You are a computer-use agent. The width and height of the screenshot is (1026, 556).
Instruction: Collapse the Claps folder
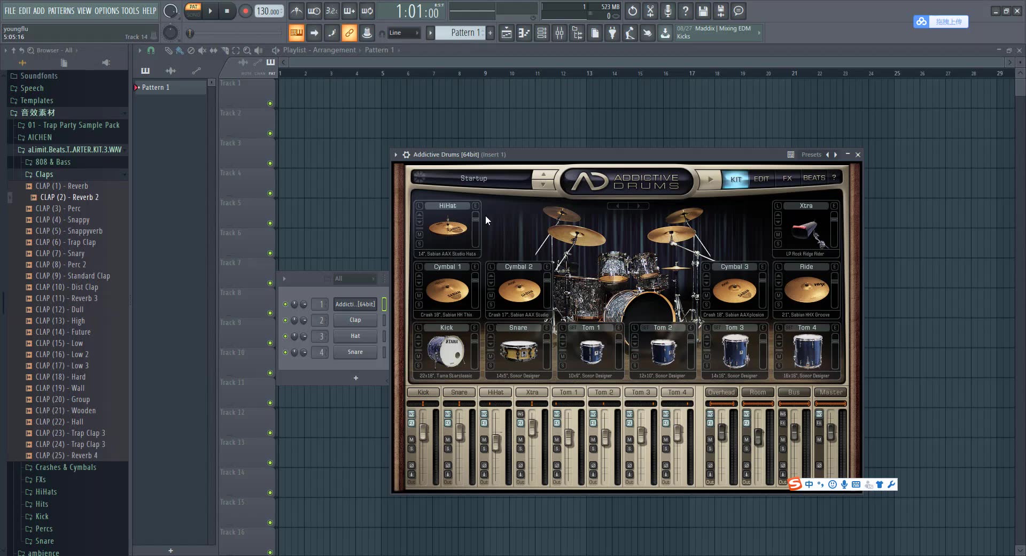coord(44,174)
